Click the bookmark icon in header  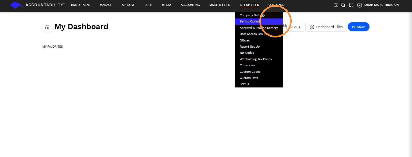pos(351,5)
